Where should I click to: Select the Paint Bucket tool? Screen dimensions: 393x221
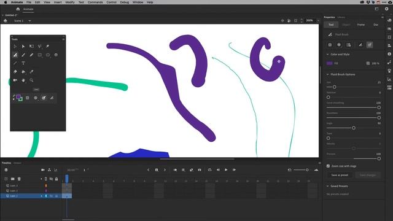pyautogui.click(x=23, y=72)
